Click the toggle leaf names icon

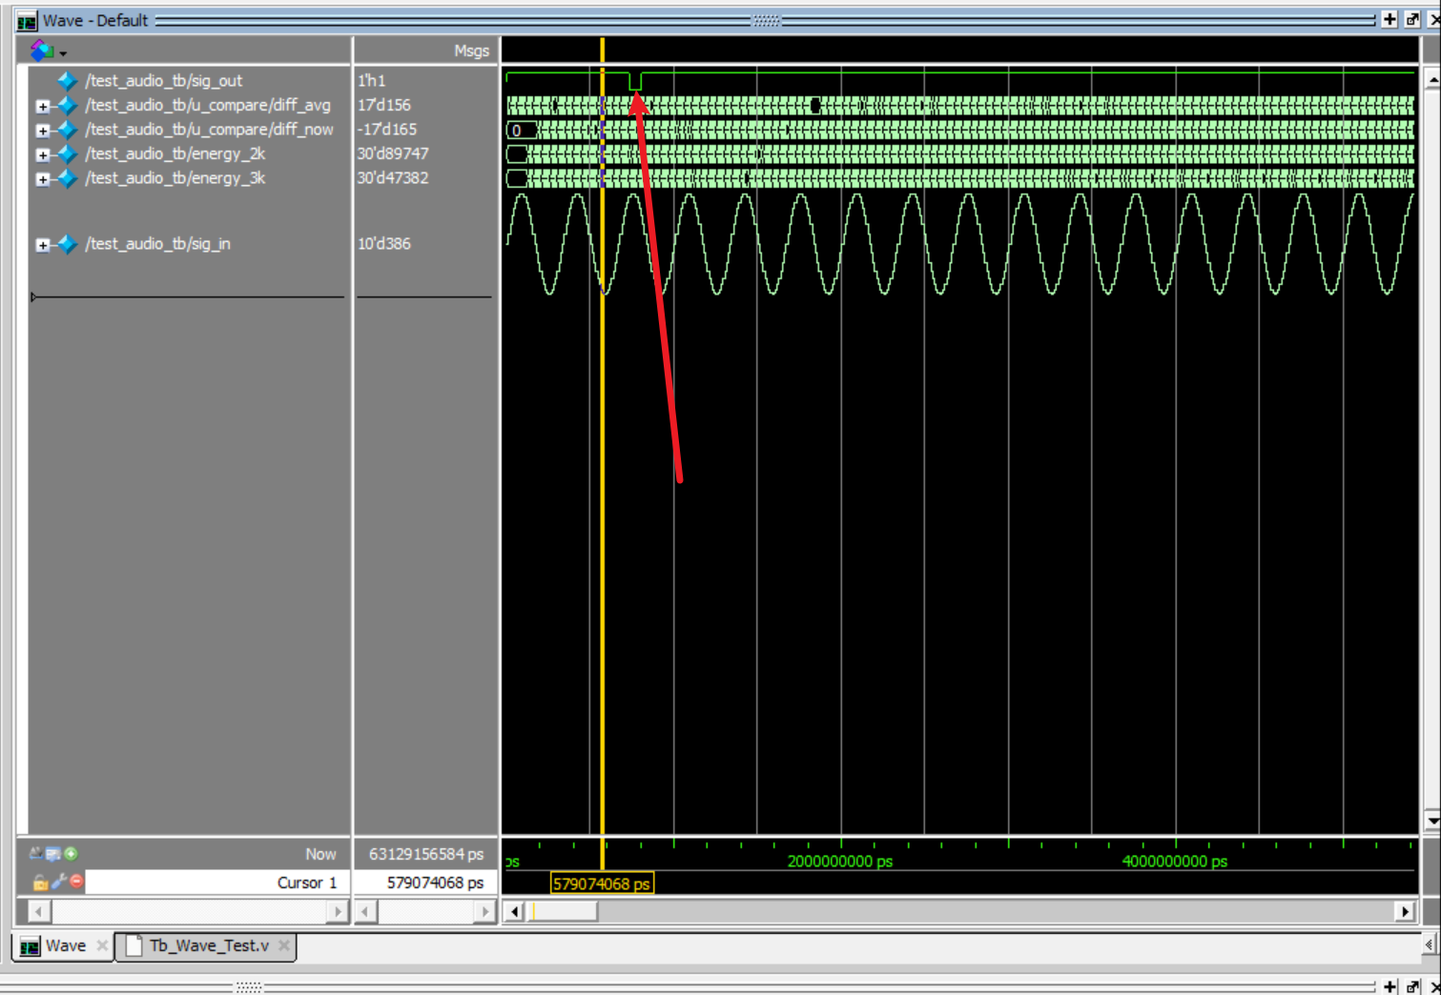coord(35,854)
